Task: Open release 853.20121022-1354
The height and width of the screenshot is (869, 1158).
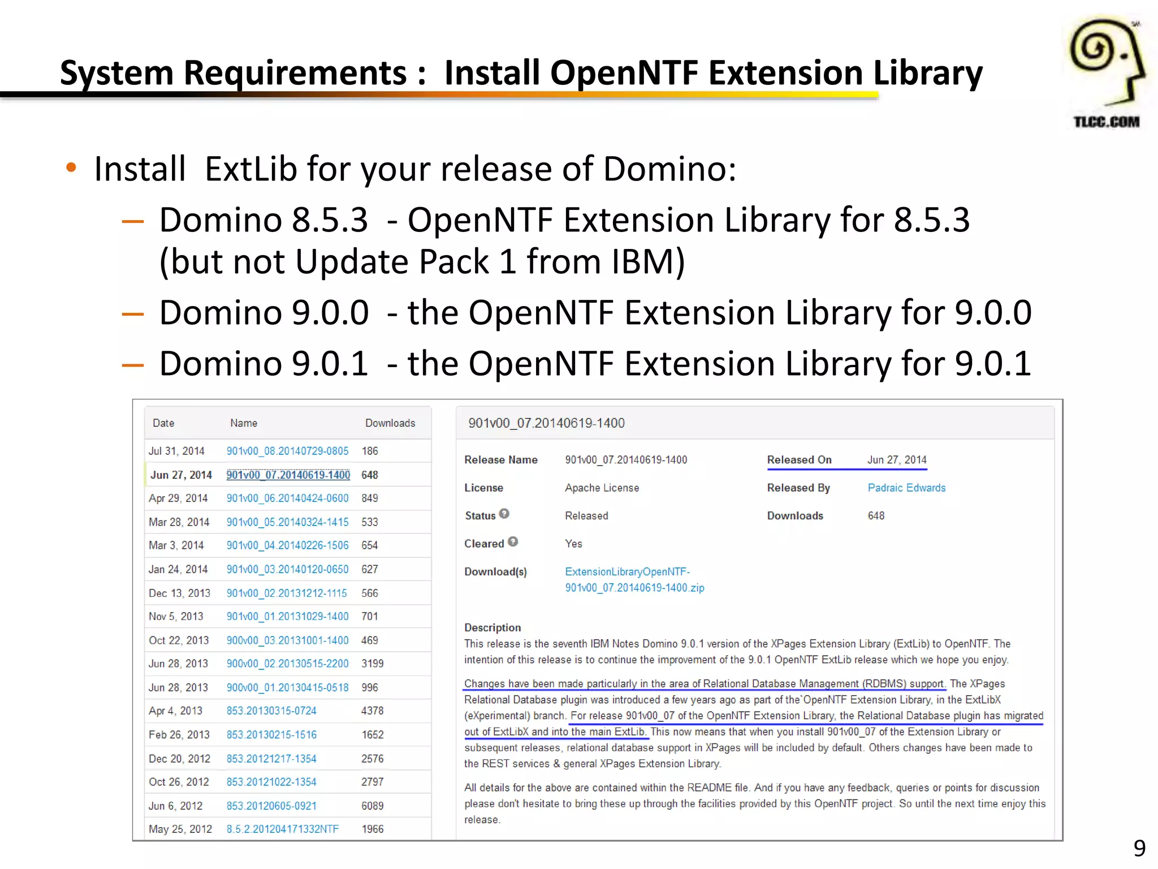Action: point(271,781)
